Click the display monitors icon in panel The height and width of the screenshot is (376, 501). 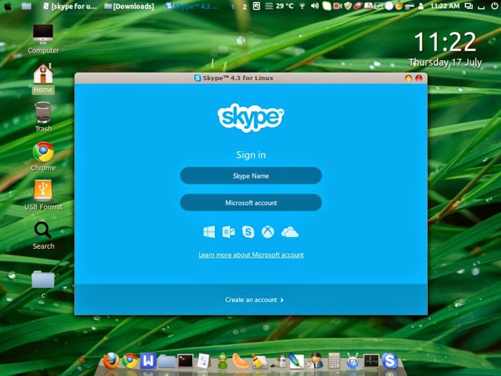coord(468,6)
